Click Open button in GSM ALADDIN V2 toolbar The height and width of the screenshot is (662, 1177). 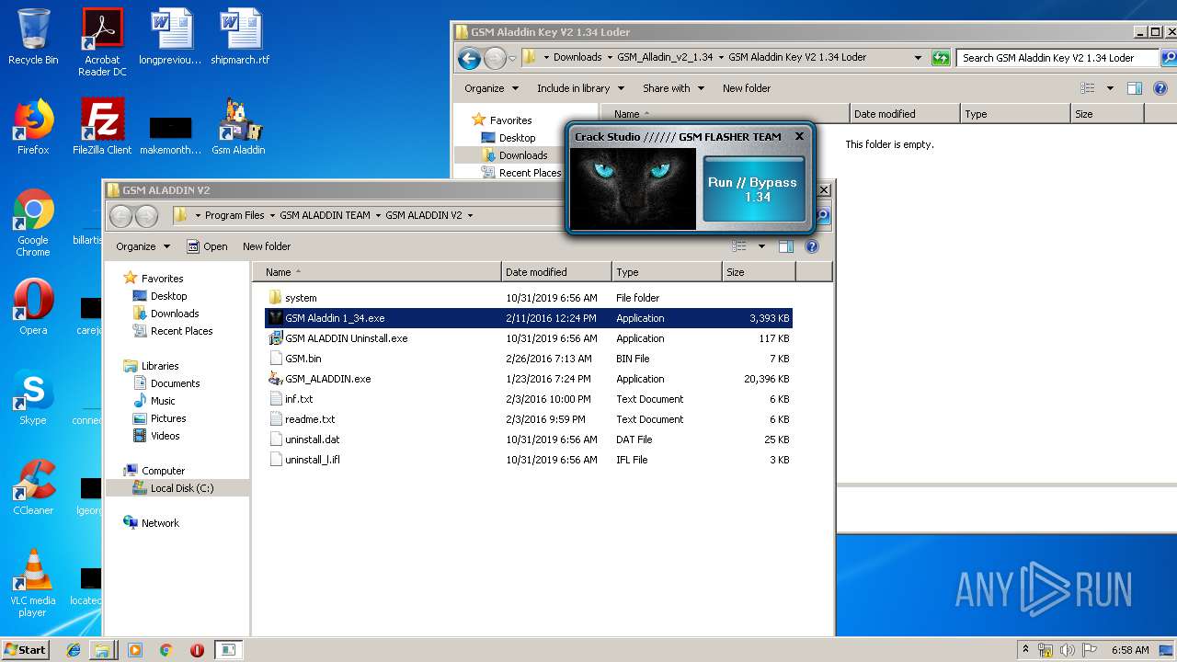(207, 246)
